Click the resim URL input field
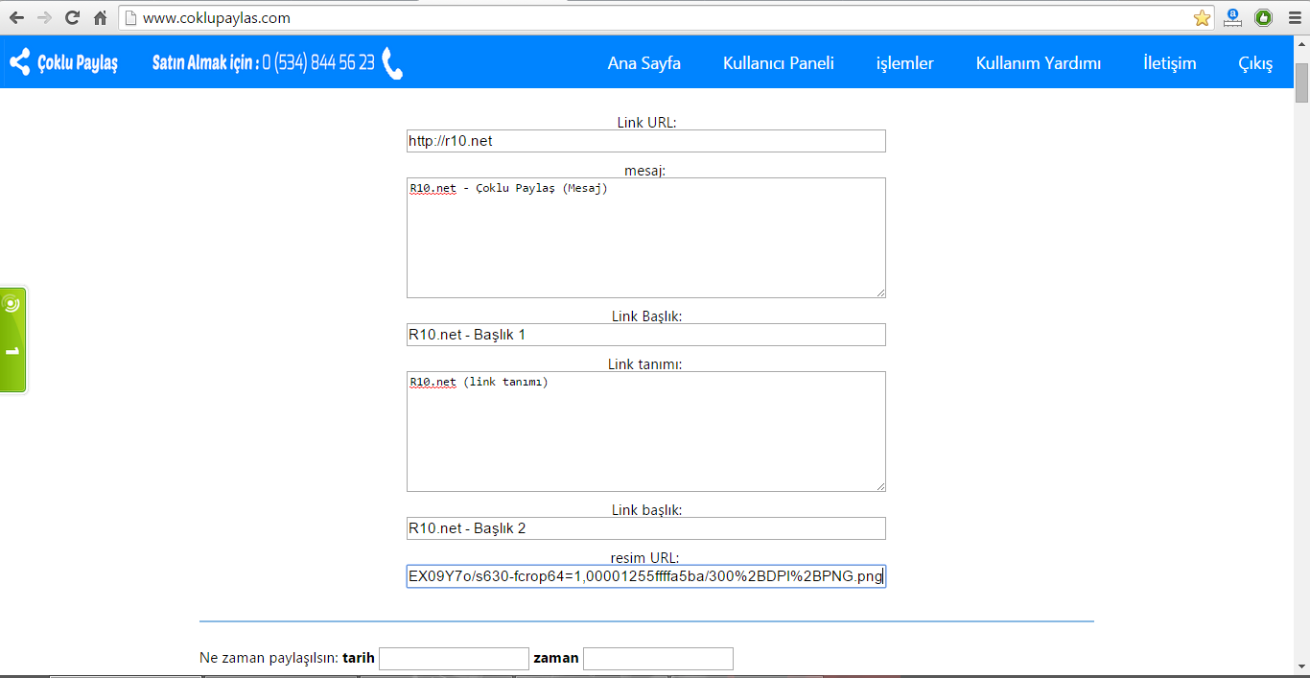Viewport: 1310px width, 678px height. (646, 576)
